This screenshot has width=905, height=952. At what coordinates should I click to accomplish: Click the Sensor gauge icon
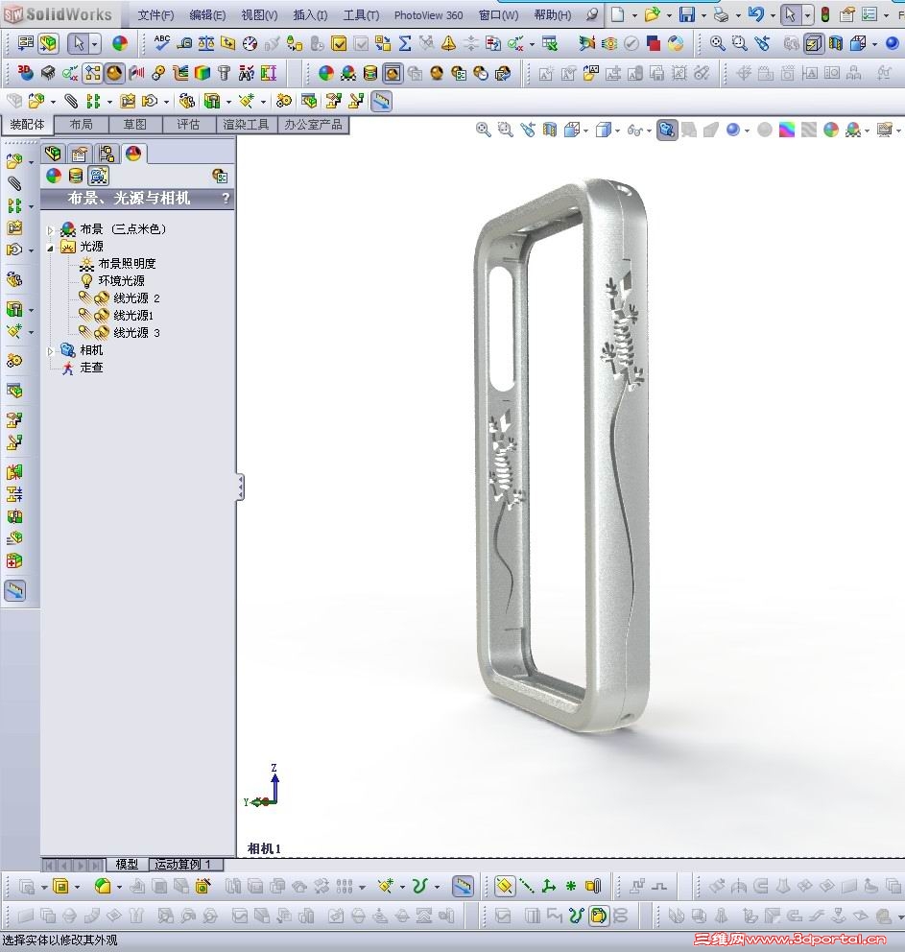point(250,43)
